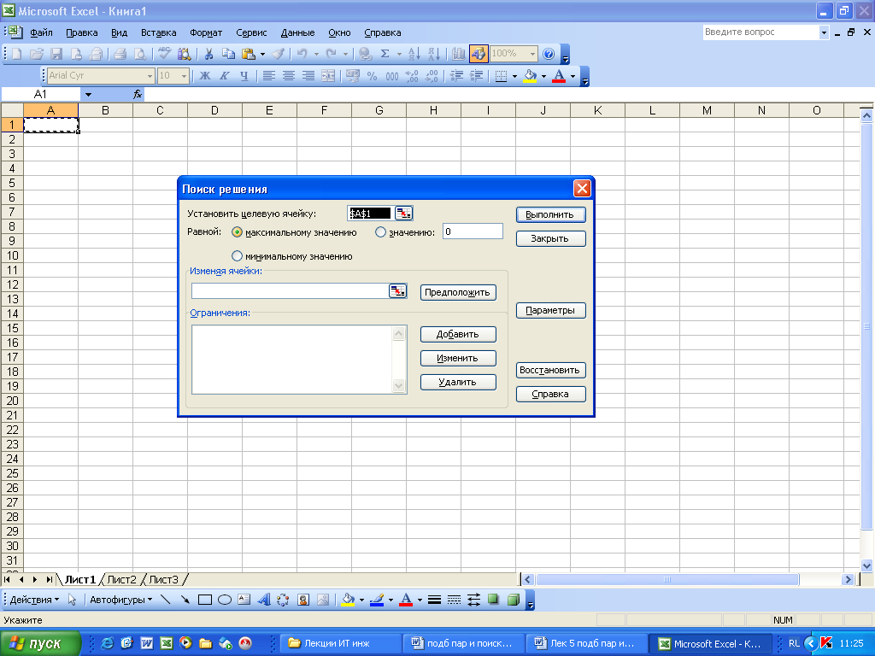Apply percent style format

click(373, 76)
